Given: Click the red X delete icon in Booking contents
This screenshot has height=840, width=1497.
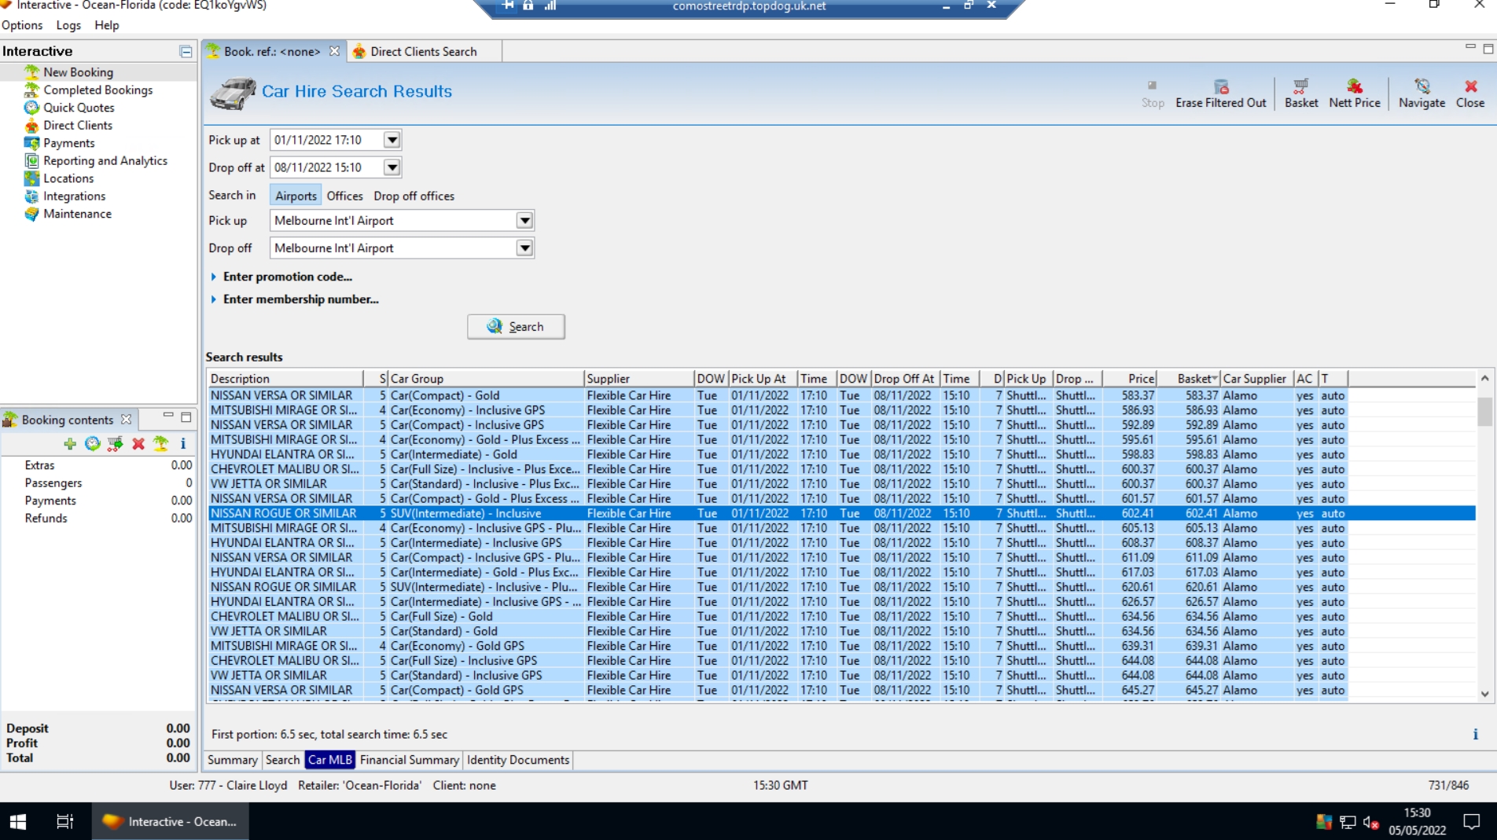Looking at the screenshot, I should point(138,444).
